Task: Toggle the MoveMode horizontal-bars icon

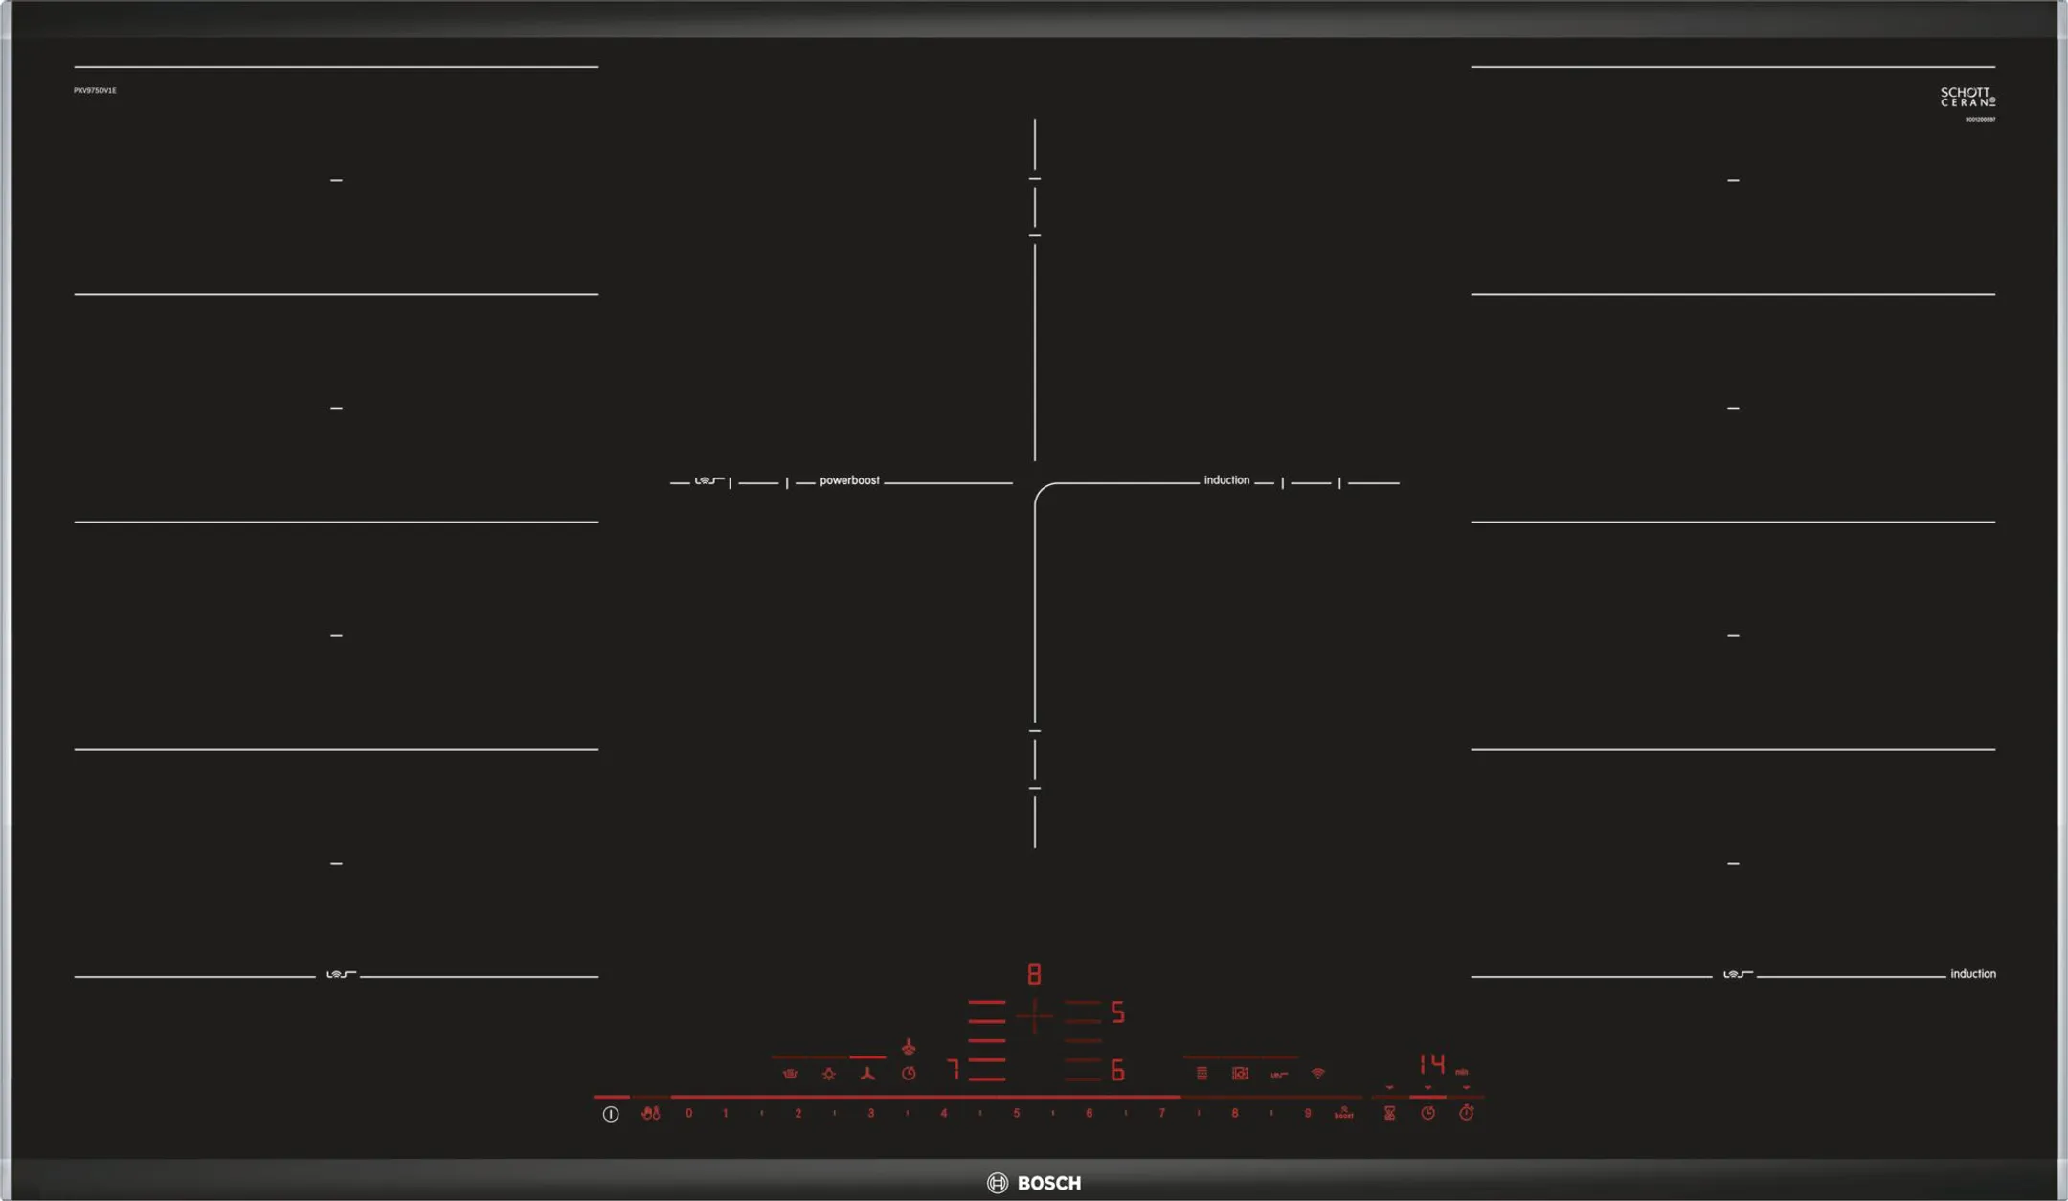Action: [x=1202, y=1074]
